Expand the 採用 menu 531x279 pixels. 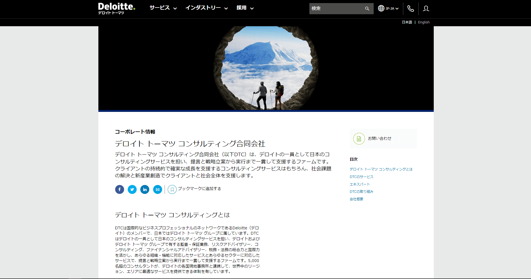pos(245,8)
